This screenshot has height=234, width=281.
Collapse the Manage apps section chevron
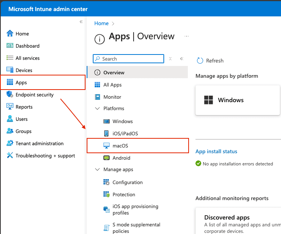tap(97, 170)
